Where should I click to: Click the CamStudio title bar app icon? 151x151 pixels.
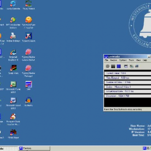(106, 56)
